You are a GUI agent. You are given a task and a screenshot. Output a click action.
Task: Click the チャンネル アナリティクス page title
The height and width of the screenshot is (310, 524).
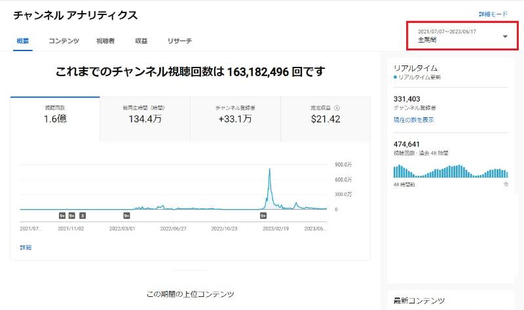[x=75, y=15]
